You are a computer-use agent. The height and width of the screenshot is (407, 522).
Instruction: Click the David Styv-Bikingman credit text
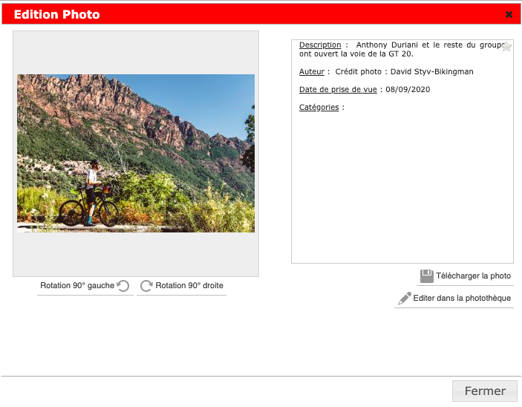pos(431,71)
